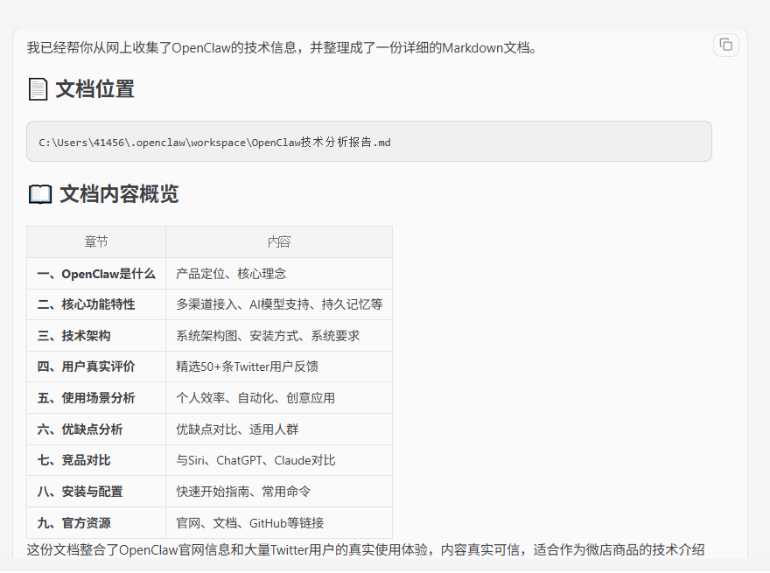Viewport: 770px width, 573px height.
Task: Click the 文档内容概览 heading
Action: [x=103, y=194]
